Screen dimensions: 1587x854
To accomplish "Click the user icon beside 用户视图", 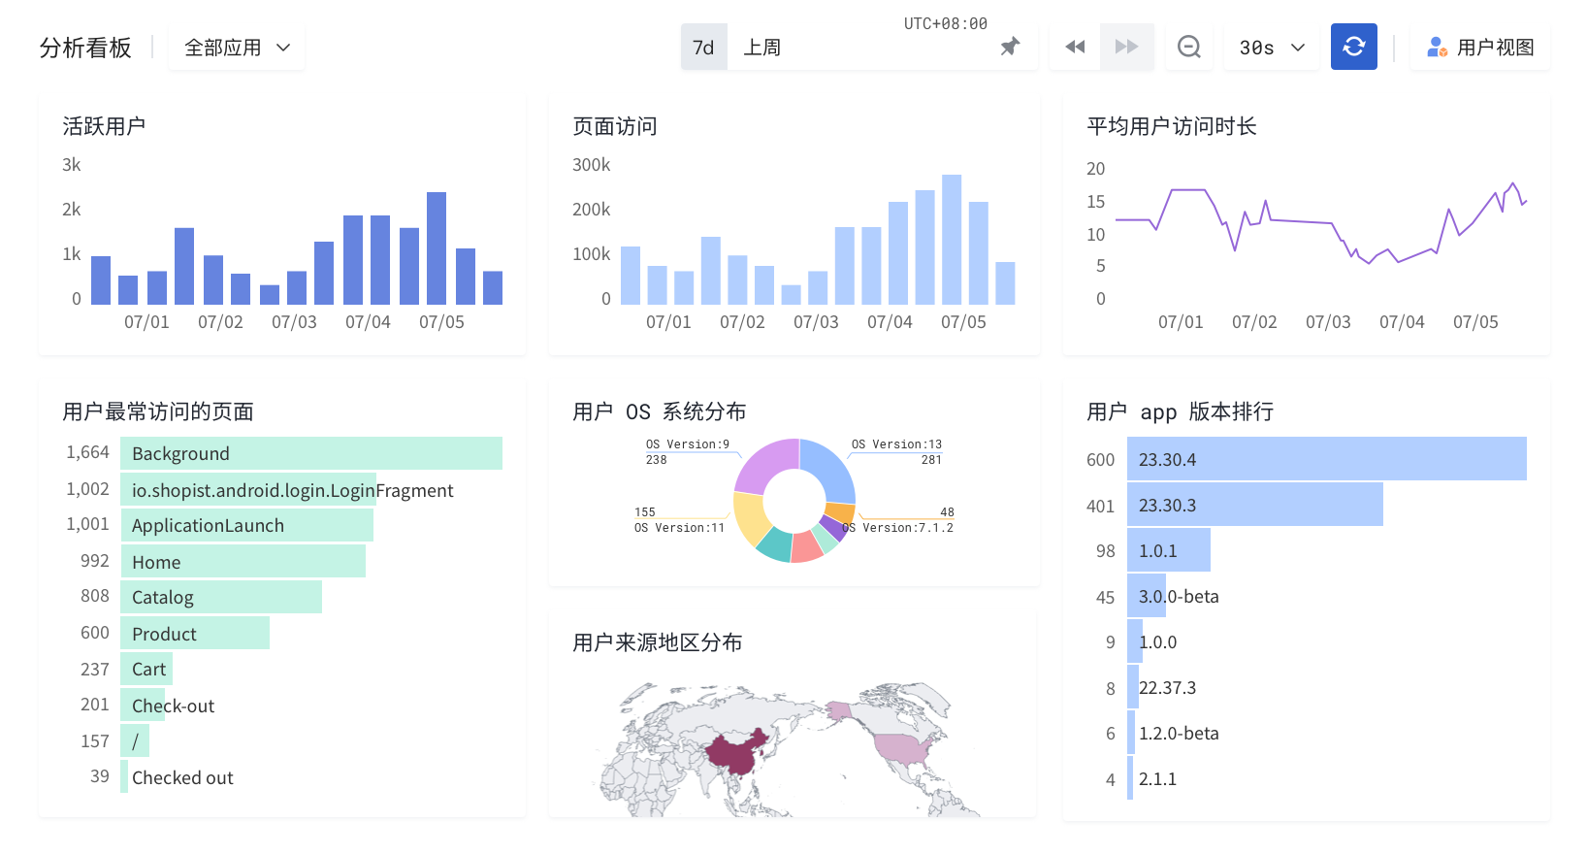I will 1437,47.
